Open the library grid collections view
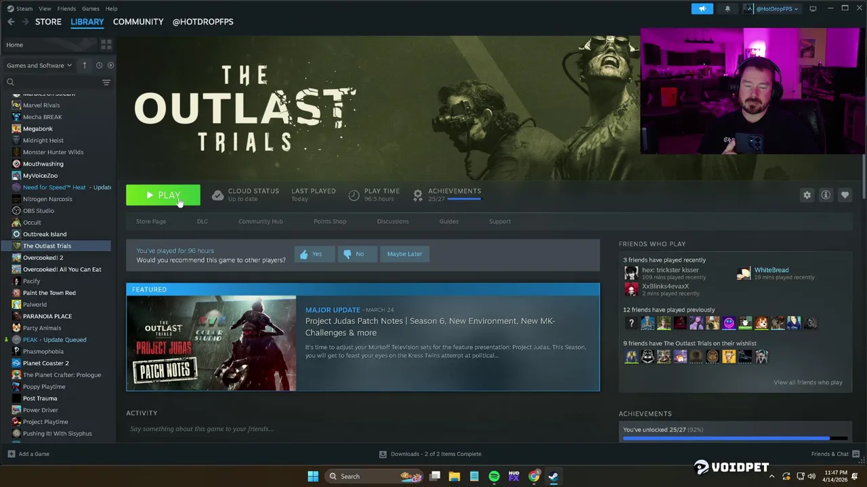The height and width of the screenshot is (487, 867). point(106,45)
